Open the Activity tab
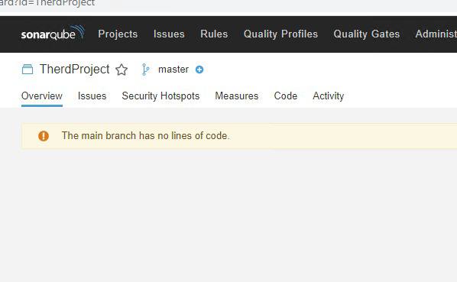 (328, 96)
